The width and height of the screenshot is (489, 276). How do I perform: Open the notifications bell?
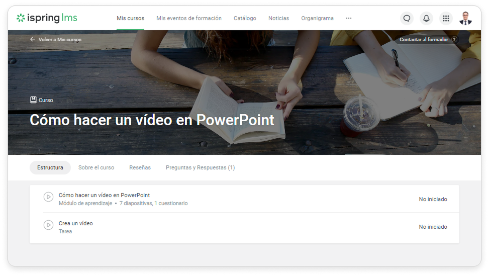426,18
